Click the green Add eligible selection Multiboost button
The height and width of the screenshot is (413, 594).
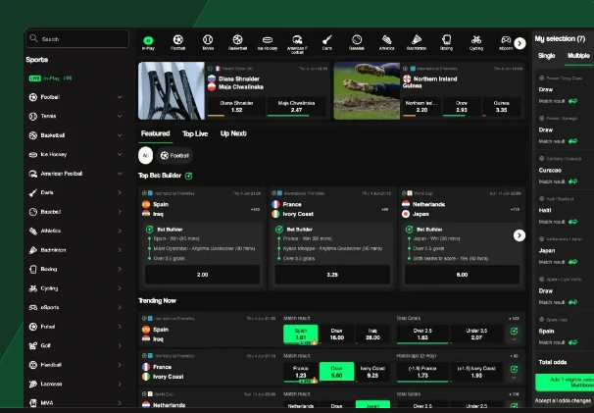point(565,383)
